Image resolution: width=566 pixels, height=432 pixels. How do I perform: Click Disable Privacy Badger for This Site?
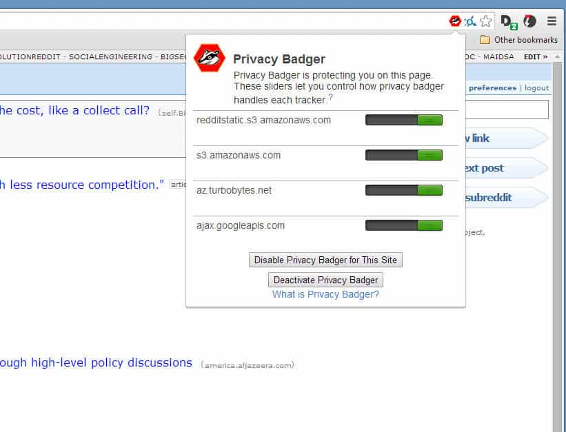[x=325, y=260]
